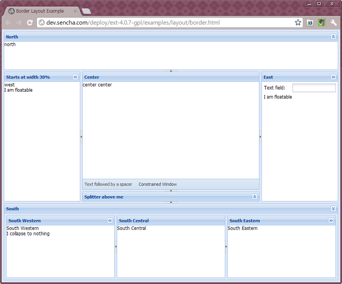Click splitter arrow above 'Splitter above me' panel
The image size is (342, 284).
[171, 191]
